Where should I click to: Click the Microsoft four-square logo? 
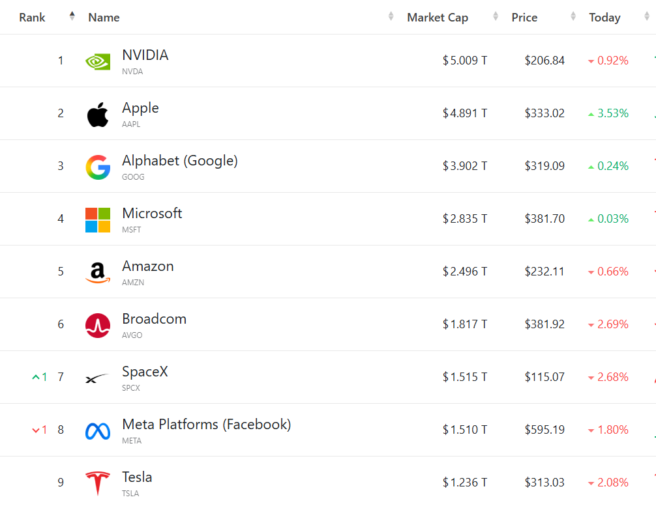coord(98,219)
